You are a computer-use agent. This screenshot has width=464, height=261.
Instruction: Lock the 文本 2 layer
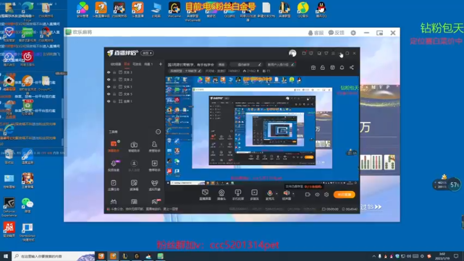114,79
